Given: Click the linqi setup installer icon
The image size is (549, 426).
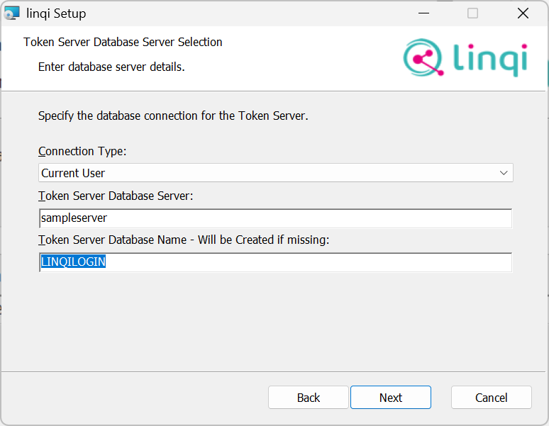Looking at the screenshot, I should pos(11,13).
